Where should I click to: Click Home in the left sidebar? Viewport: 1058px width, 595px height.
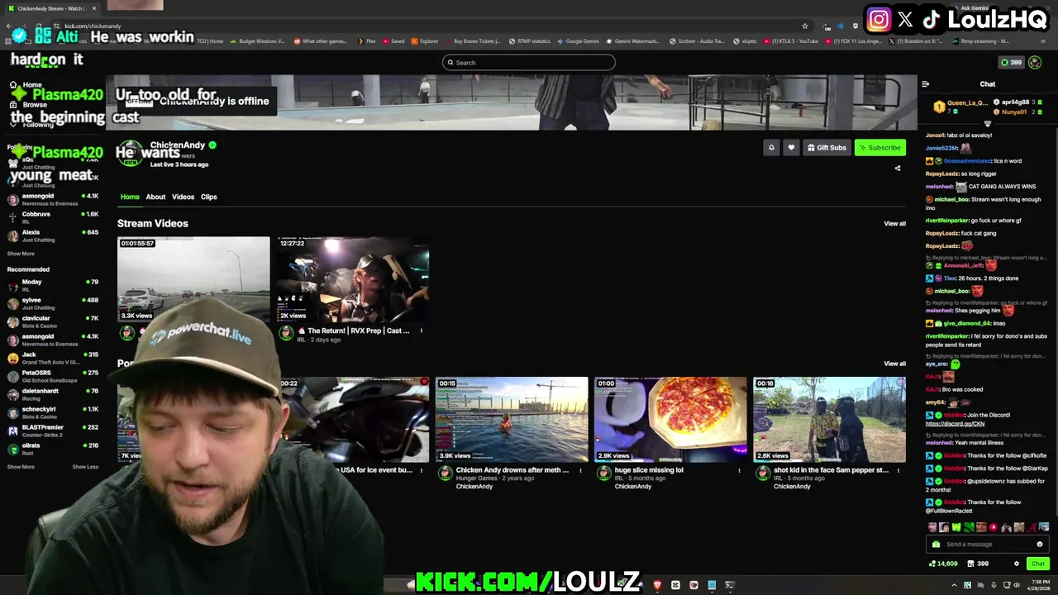tap(25, 84)
